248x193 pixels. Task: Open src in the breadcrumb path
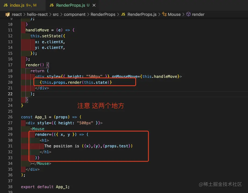(56, 14)
